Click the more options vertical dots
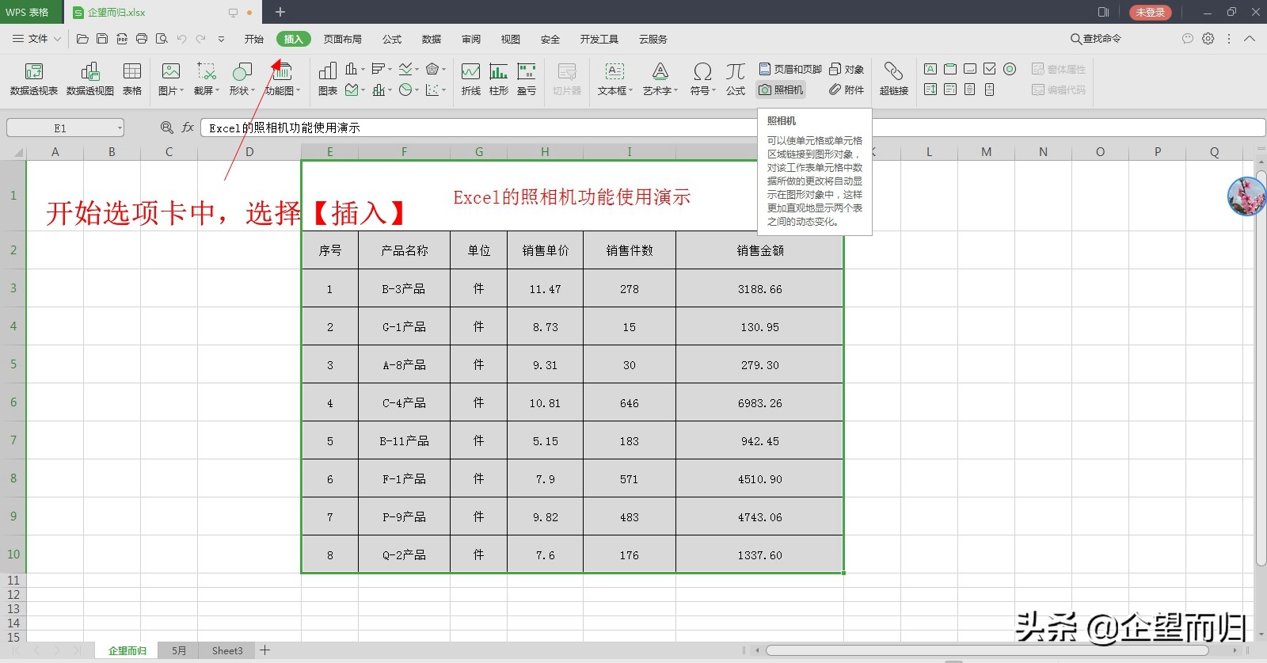This screenshot has width=1267, height=663. click(x=1229, y=38)
